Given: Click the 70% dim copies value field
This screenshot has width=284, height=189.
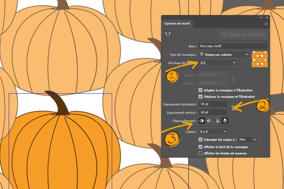Looking at the screenshot, I should 245,140.
